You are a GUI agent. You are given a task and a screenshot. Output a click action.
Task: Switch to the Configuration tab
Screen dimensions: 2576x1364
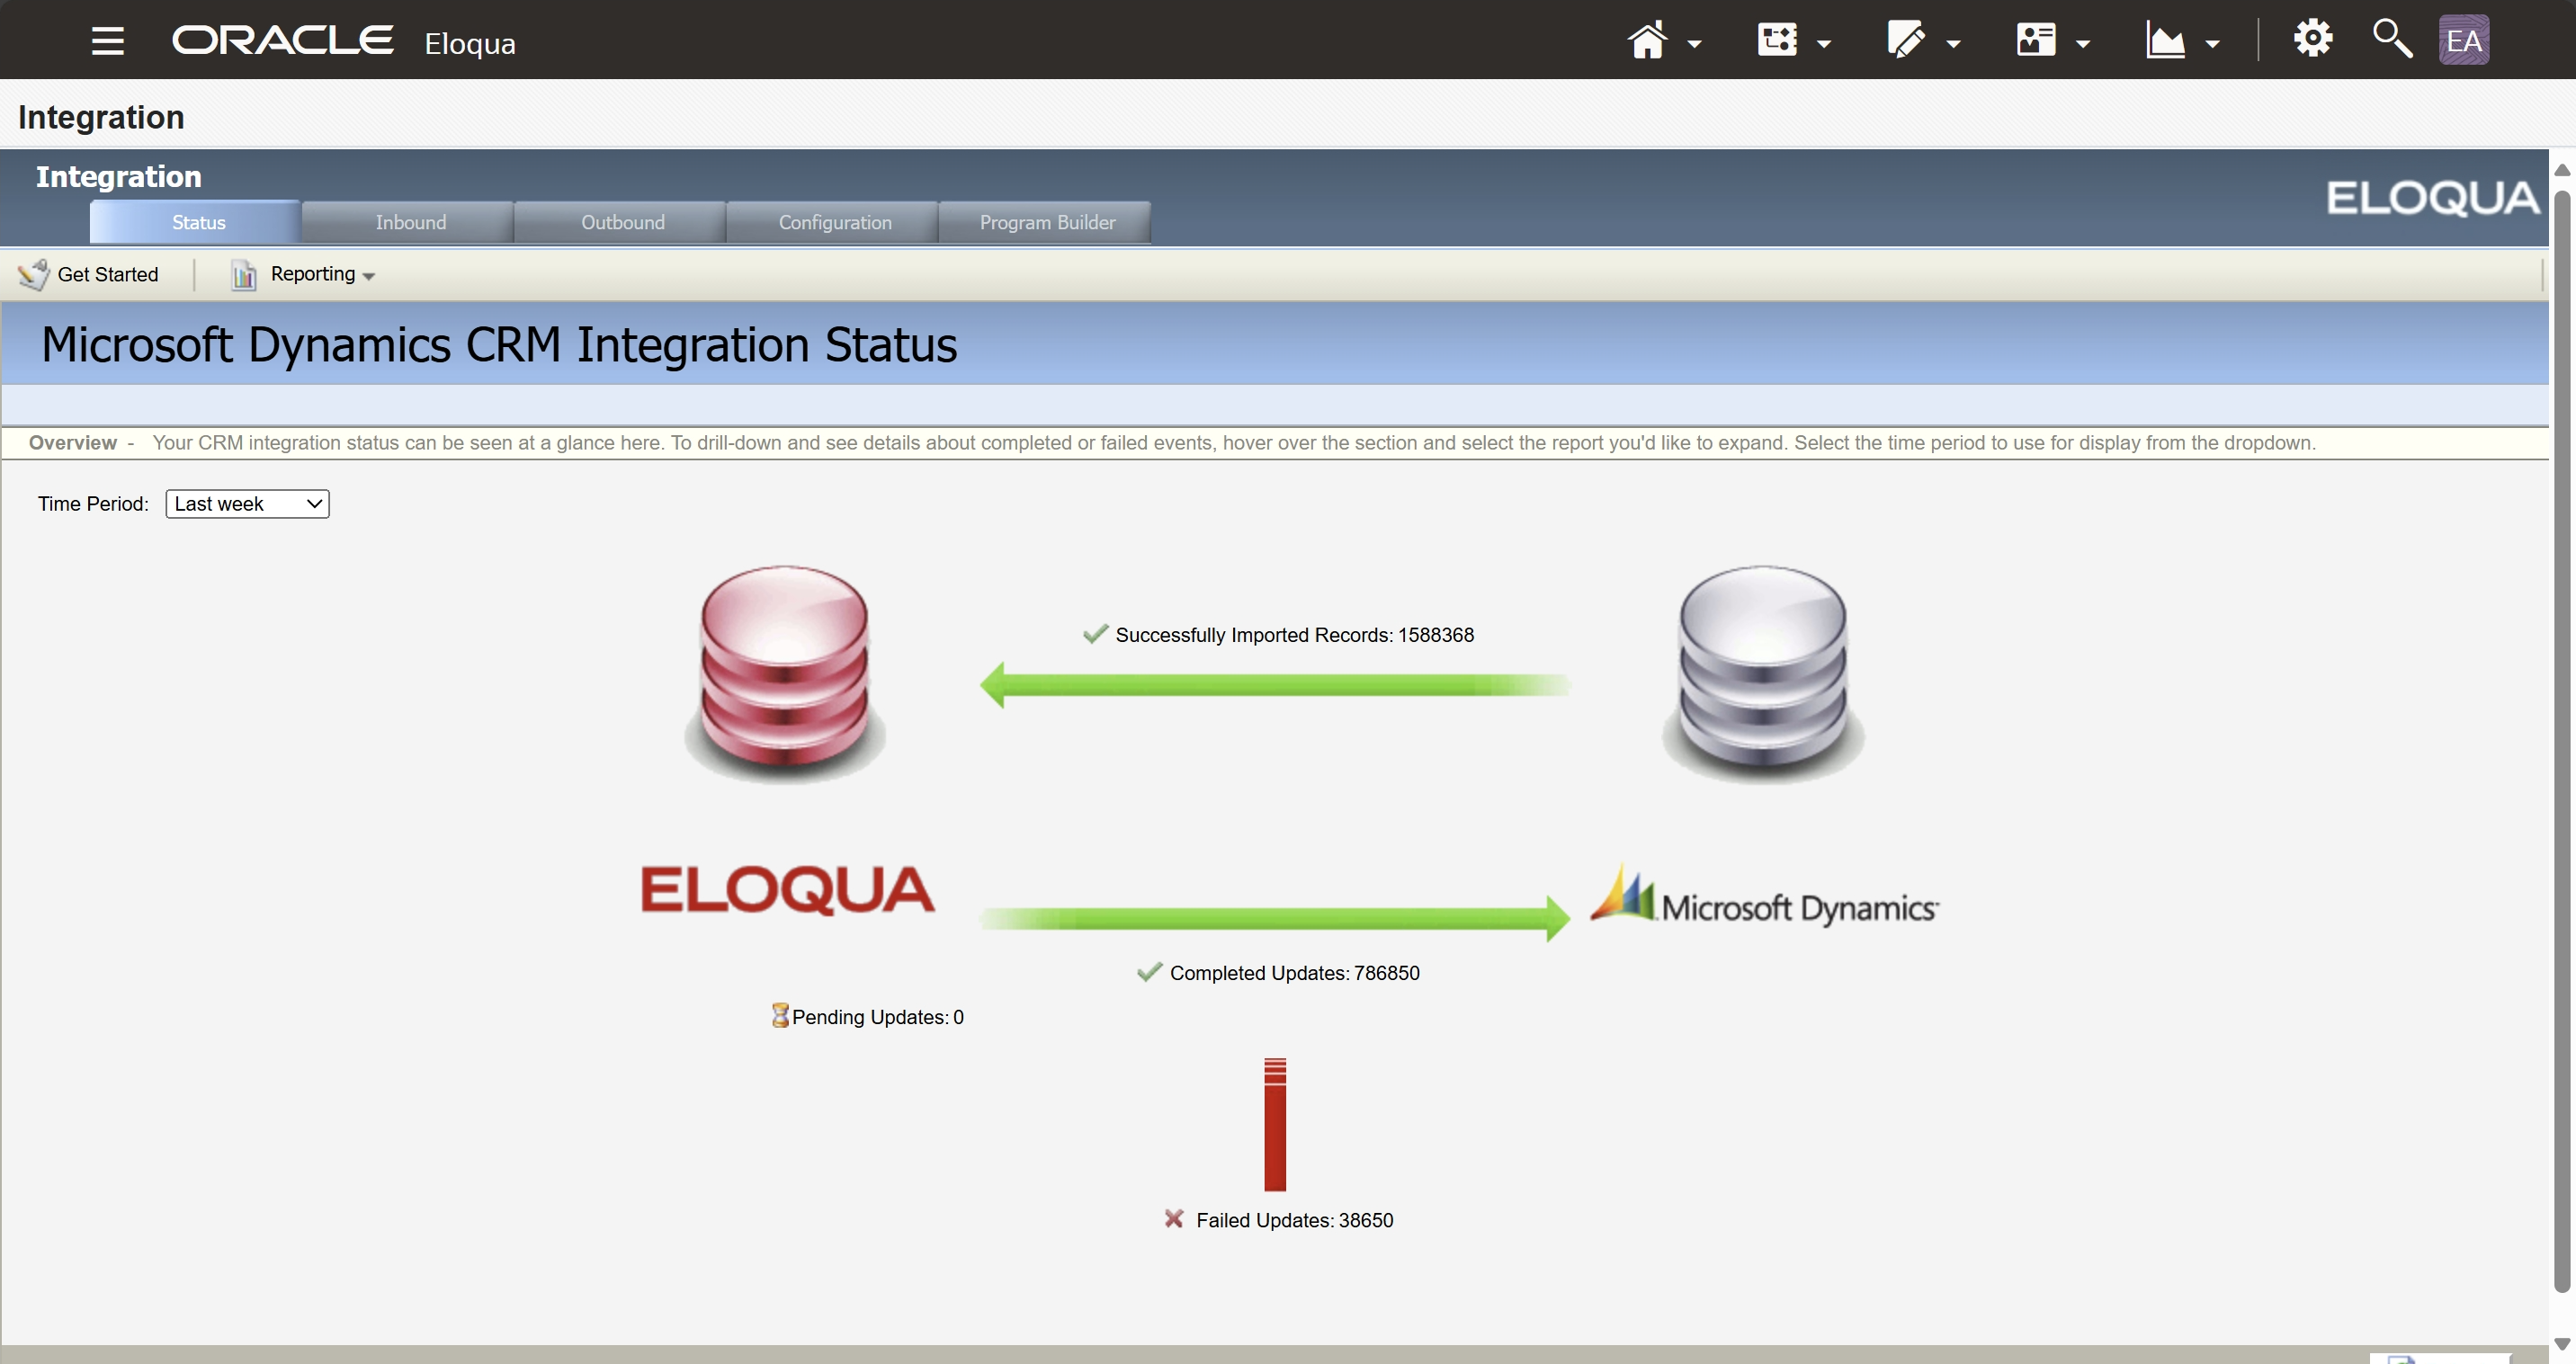pyautogui.click(x=834, y=222)
